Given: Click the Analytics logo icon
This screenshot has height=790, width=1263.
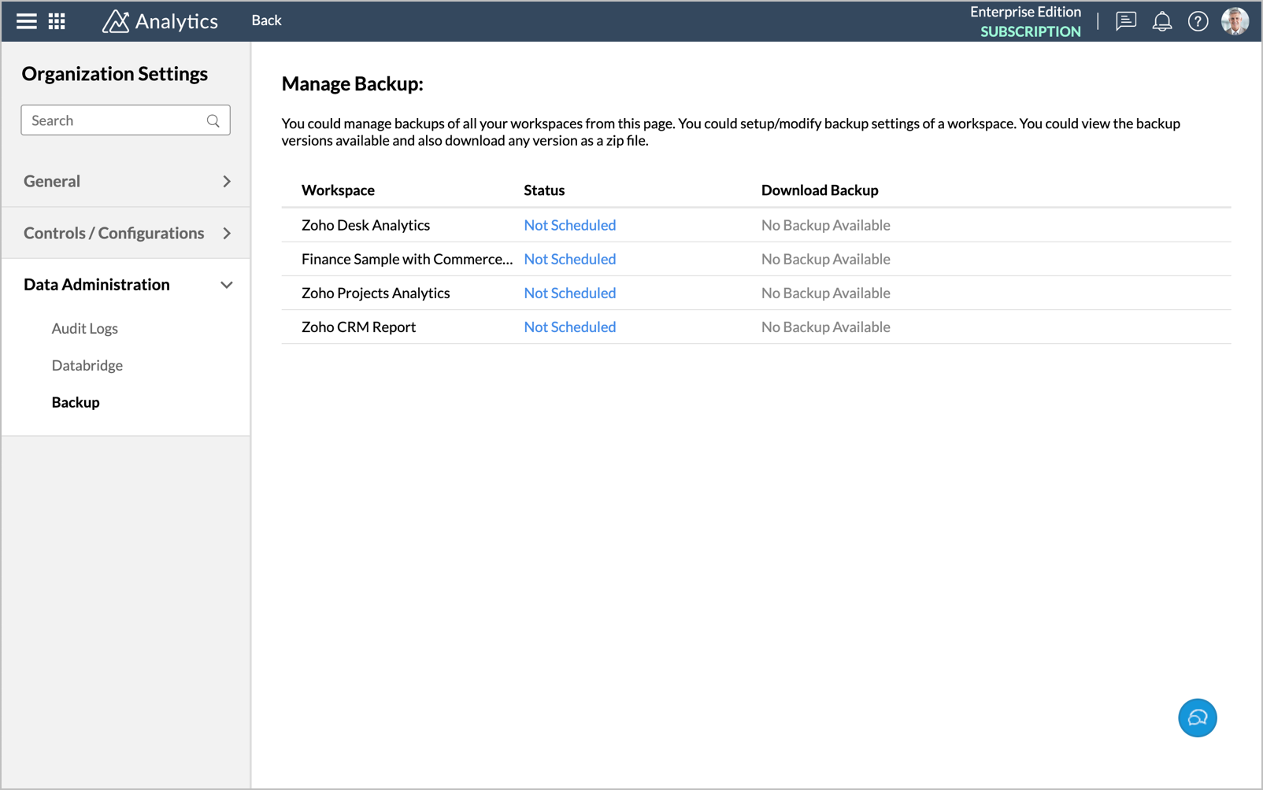Looking at the screenshot, I should click(115, 21).
